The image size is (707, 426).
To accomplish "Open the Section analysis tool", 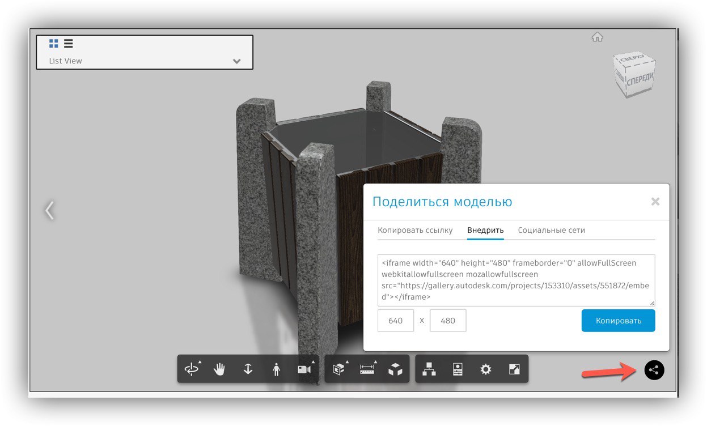I will 339,369.
